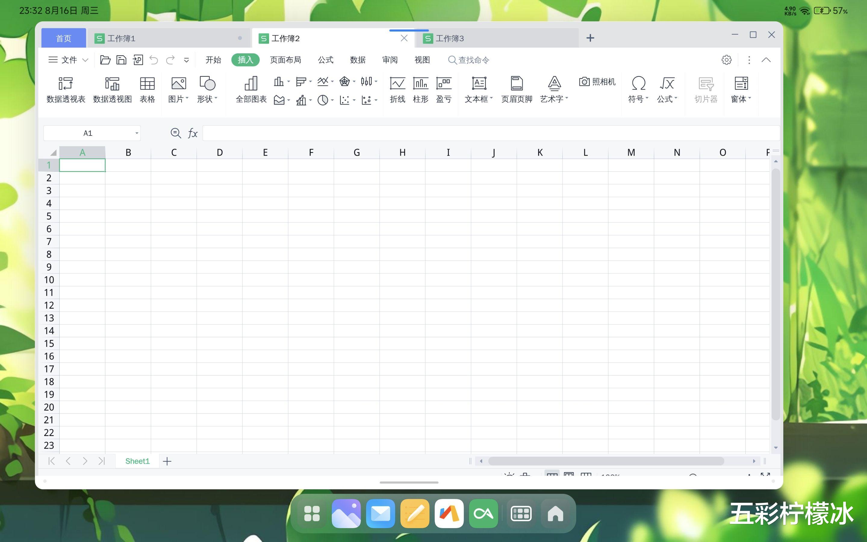Expand the A1 name box dropdown
Image resolution: width=867 pixels, height=542 pixels.
pyautogui.click(x=136, y=133)
